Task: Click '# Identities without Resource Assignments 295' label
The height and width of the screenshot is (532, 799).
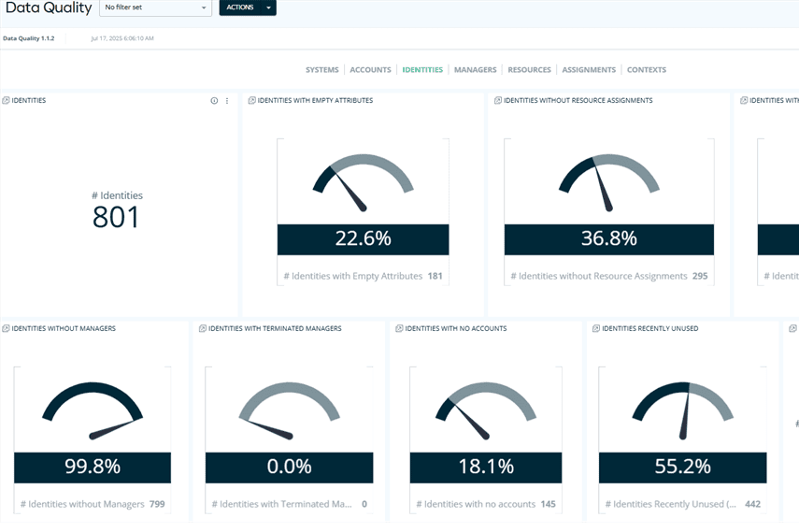Action: [x=609, y=276]
